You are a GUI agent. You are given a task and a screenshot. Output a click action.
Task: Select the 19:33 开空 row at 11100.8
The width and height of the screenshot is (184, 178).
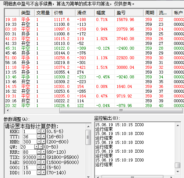pyautogui.click(x=95, y=24)
